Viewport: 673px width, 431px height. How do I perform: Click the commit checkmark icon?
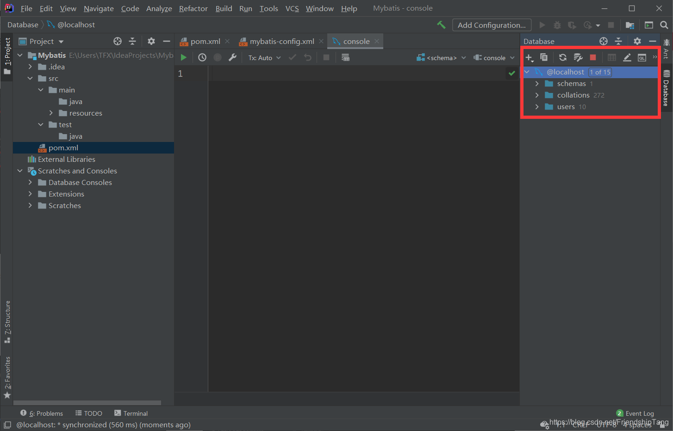coord(292,57)
